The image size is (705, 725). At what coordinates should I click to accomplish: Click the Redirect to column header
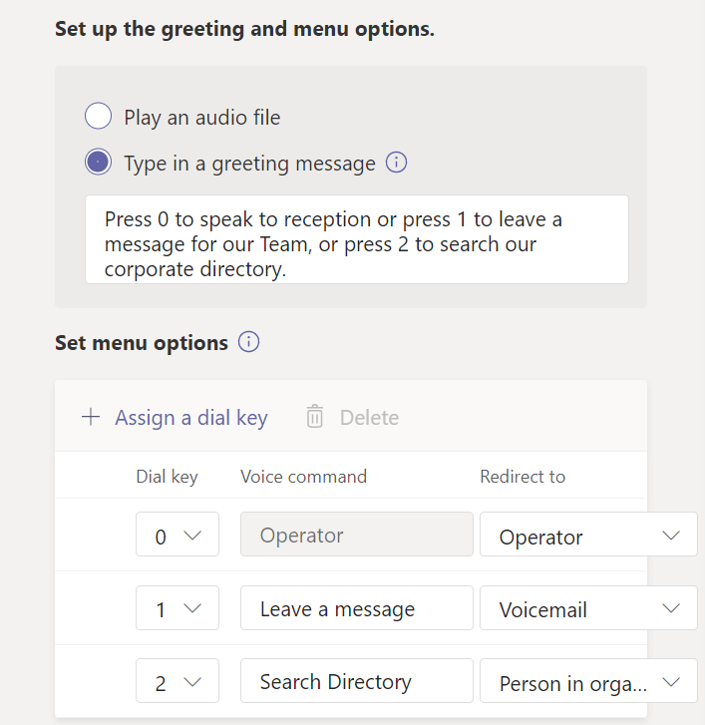pos(523,477)
